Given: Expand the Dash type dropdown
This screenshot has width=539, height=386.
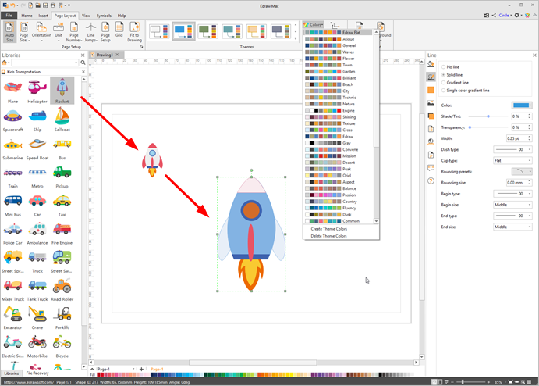Looking at the screenshot, I should pyautogui.click(x=513, y=149).
